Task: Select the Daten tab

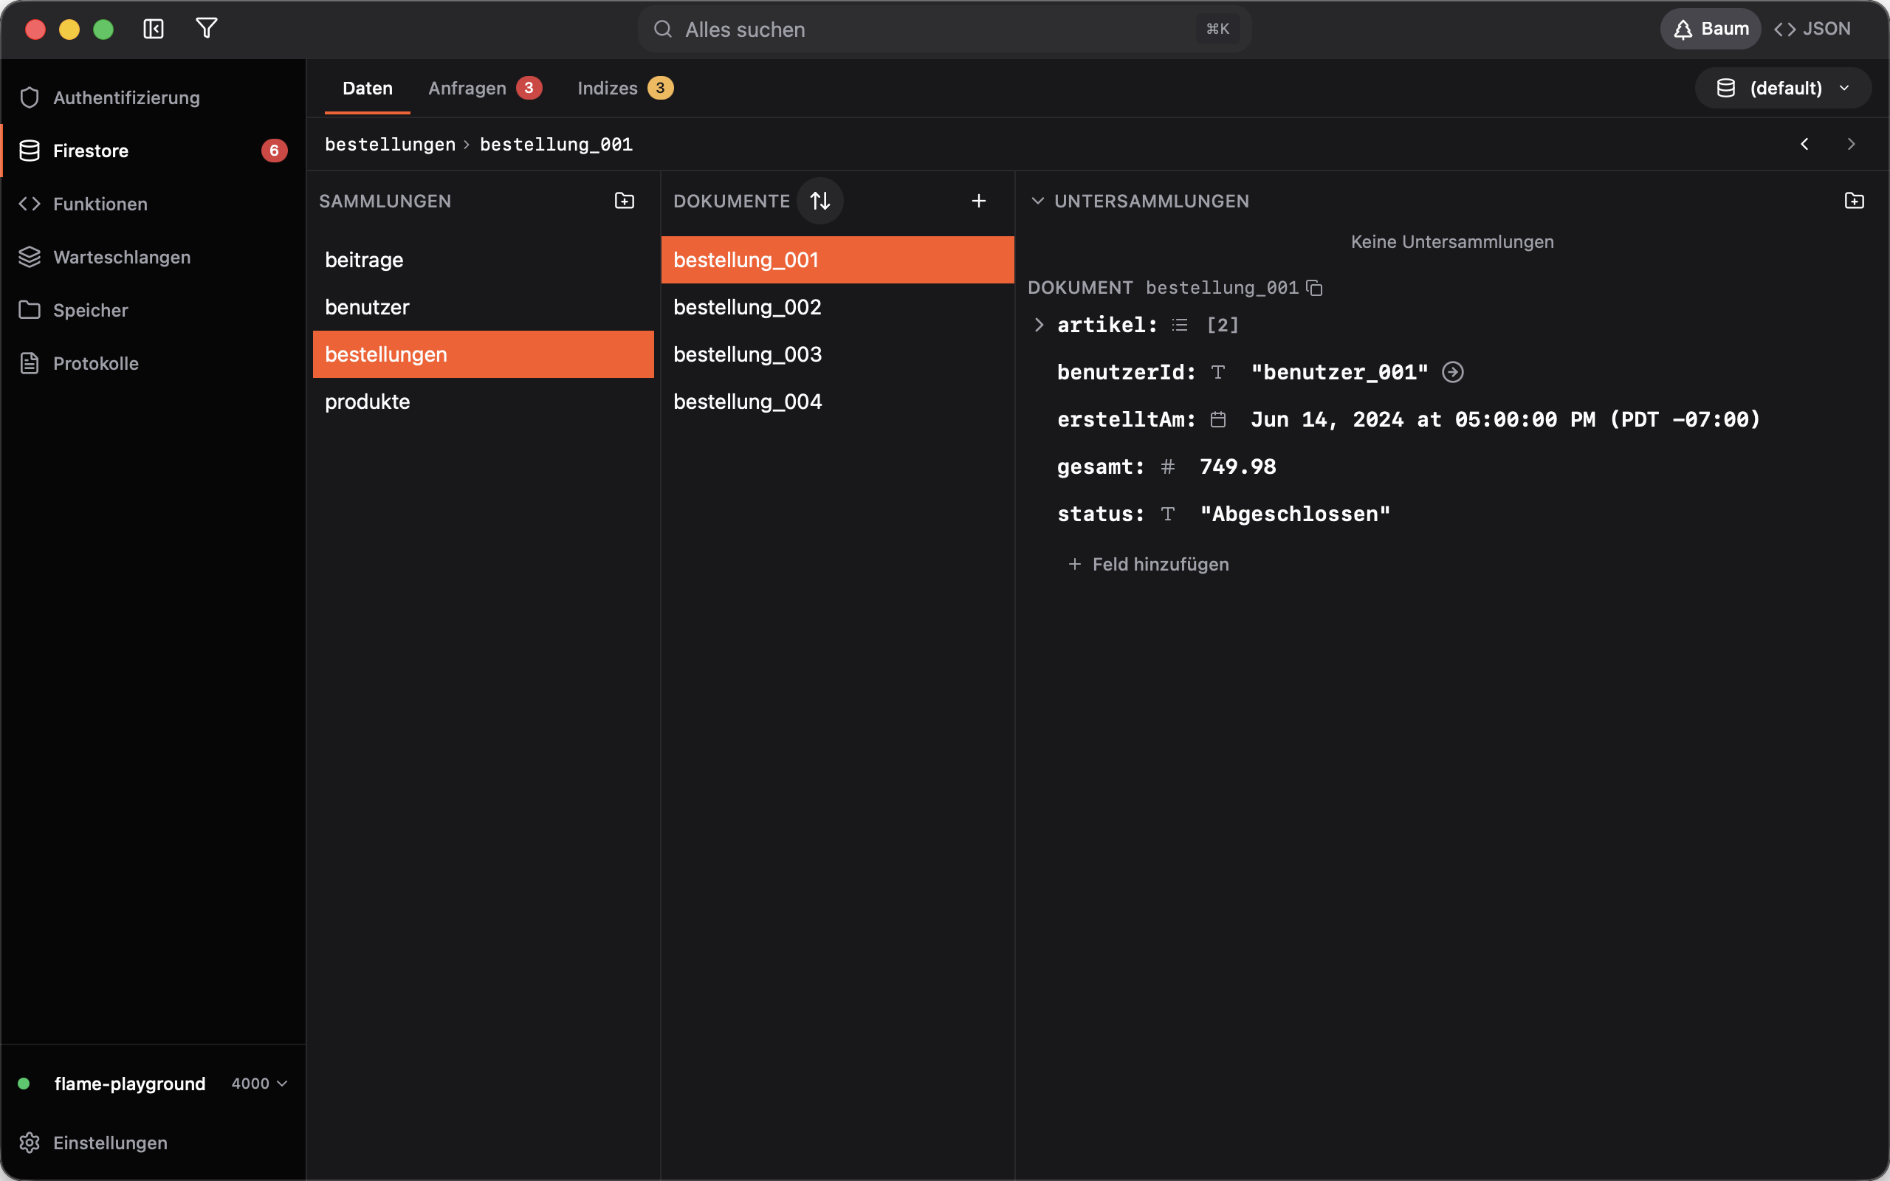Action: [367, 89]
